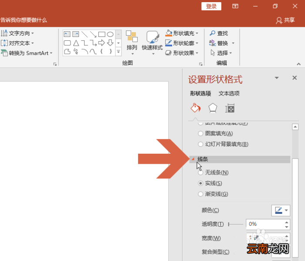This screenshot has height=261, width=305.
Task: Select the left brace shape
Action: click(x=102, y=51)
